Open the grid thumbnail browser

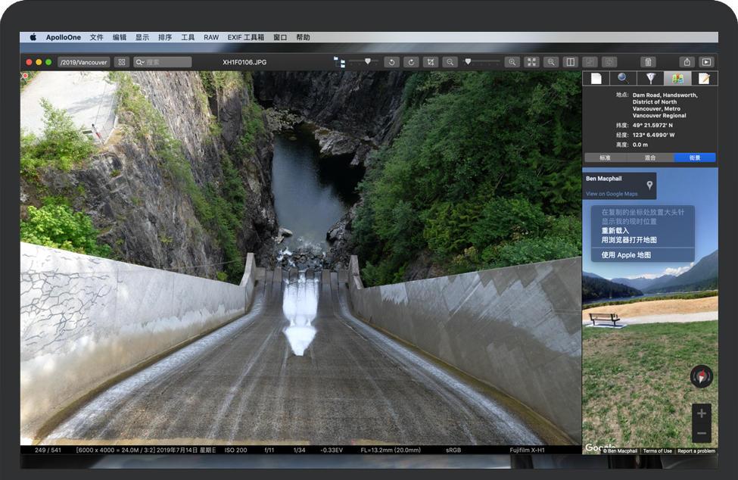[121, 62]
